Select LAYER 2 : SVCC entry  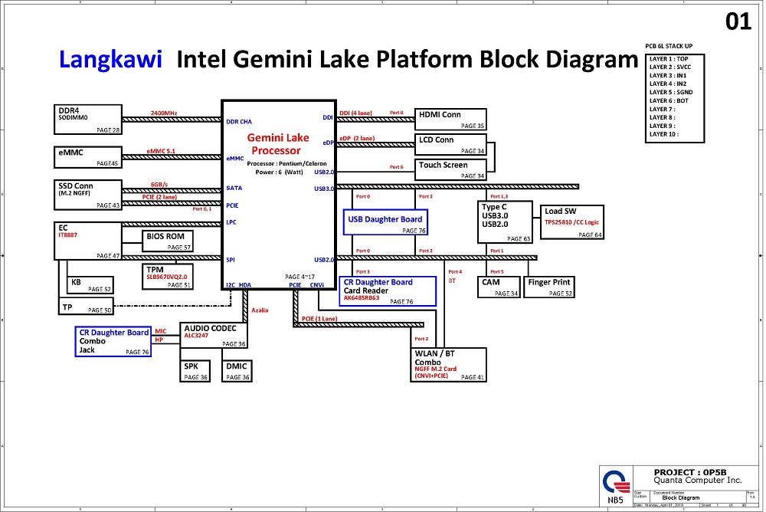[670, 67]
